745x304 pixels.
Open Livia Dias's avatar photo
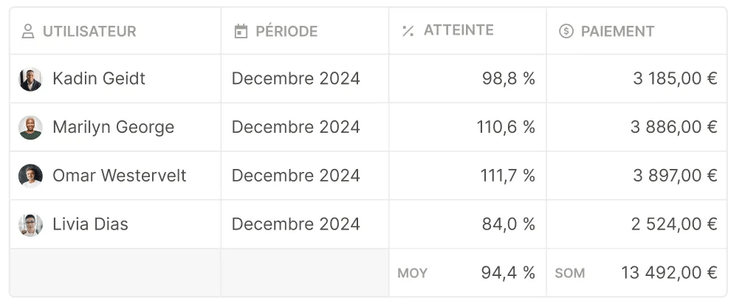click(30, 224)
